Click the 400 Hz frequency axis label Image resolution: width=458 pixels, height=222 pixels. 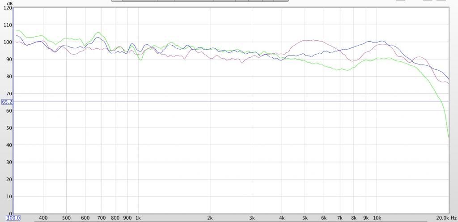coord(43,218)
